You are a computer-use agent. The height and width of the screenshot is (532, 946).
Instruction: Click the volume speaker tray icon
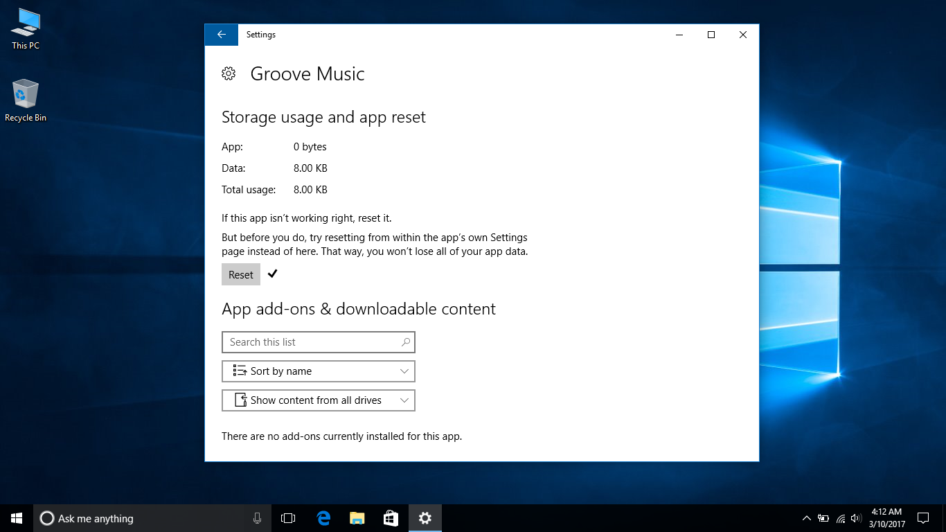click(857, 518)
